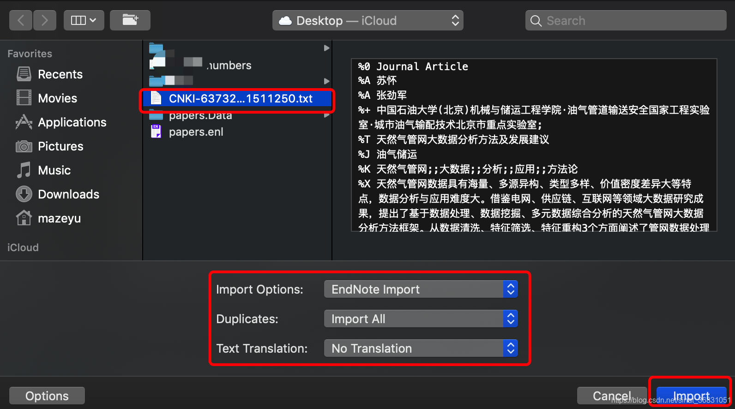The image size is (735, 409).
Task: Click the magnifier icon in Search
Action: point(536,21)
